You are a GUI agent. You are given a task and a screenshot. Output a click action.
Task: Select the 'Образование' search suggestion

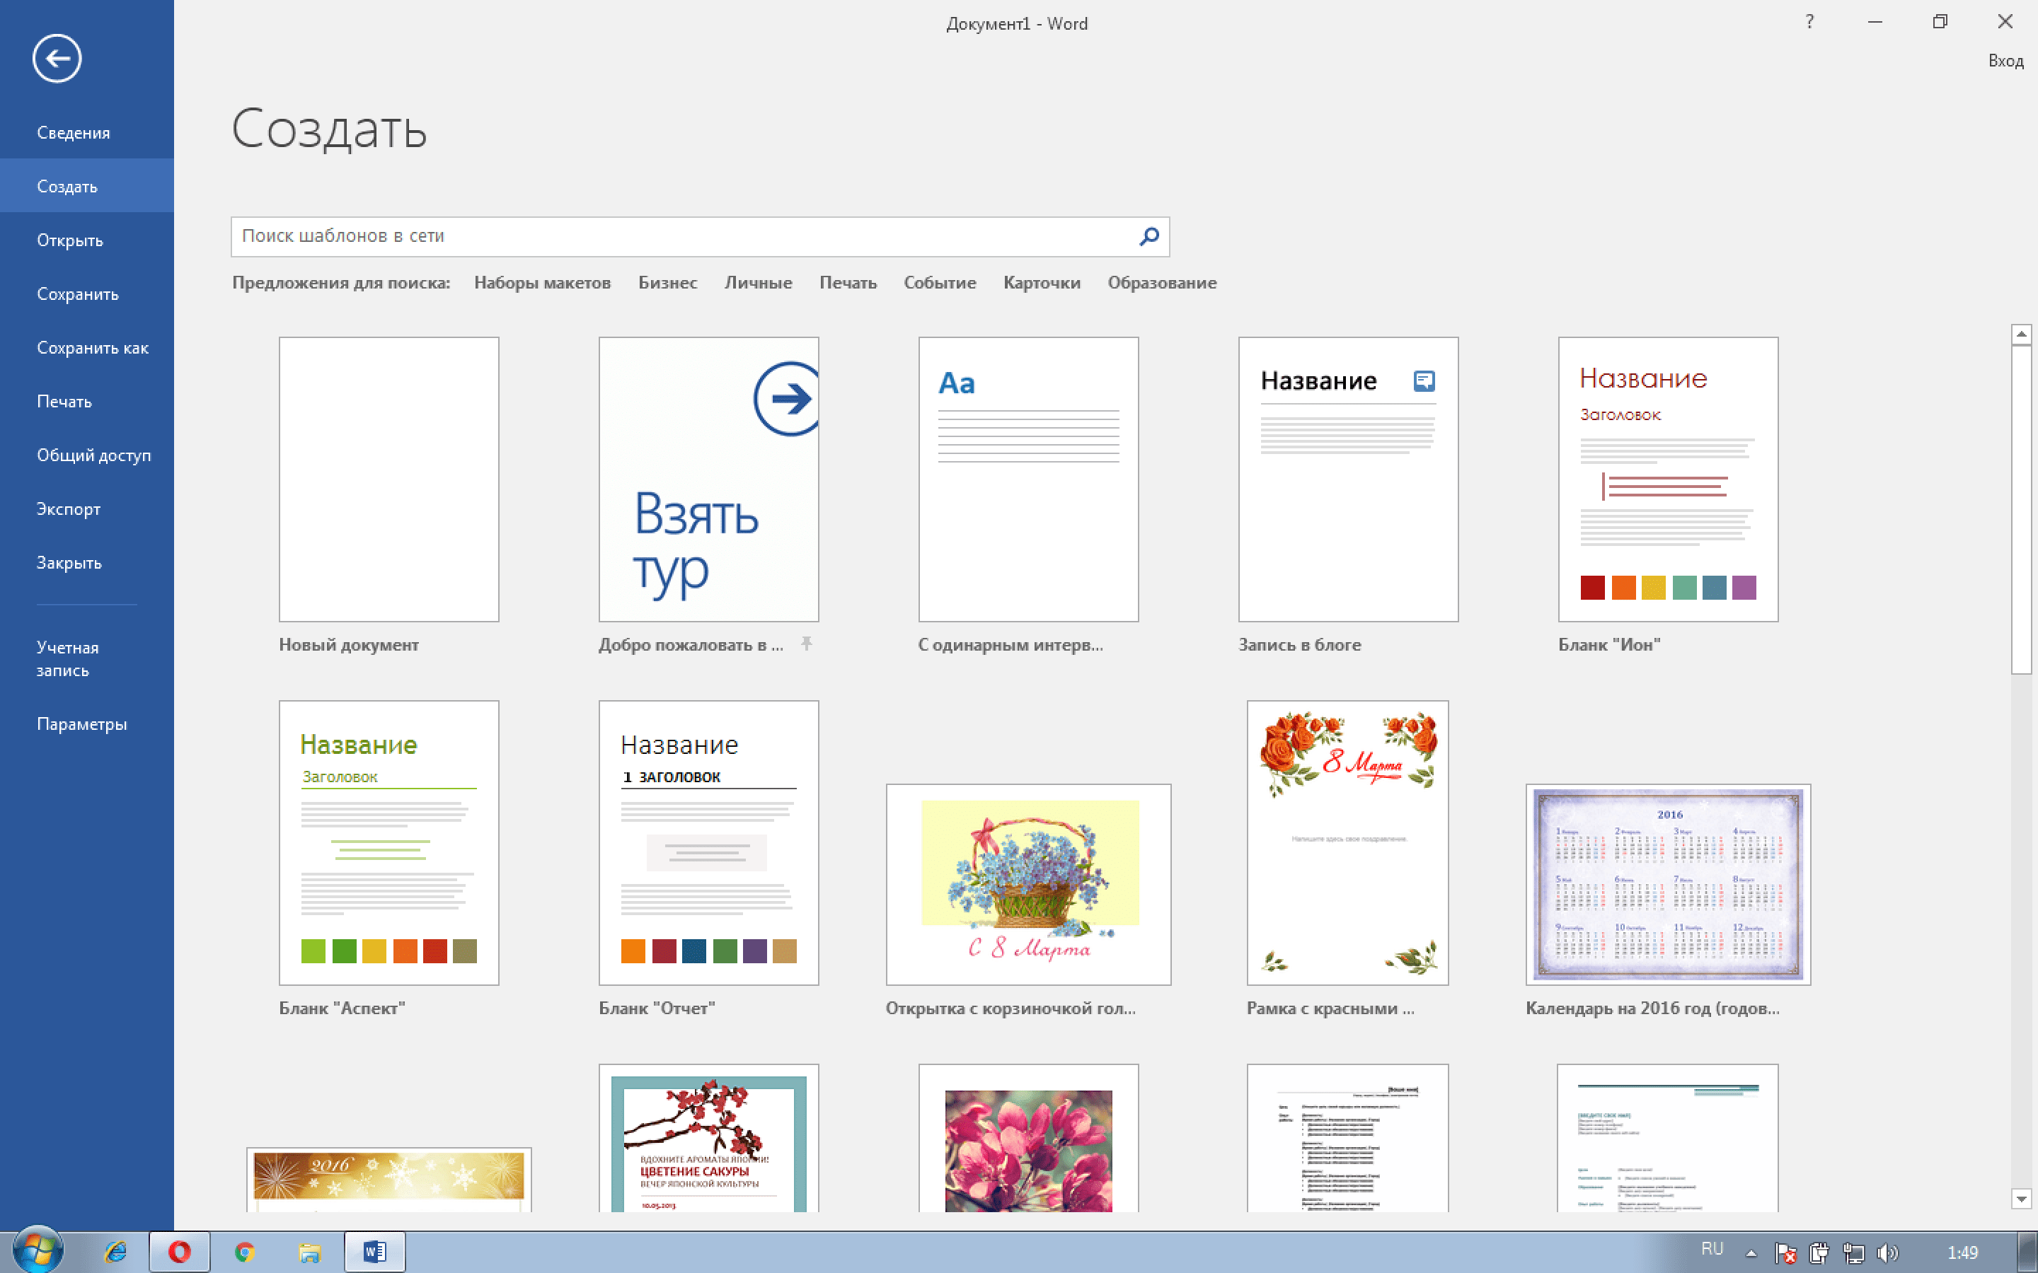pyautogui.click(x=1162, y=282)
